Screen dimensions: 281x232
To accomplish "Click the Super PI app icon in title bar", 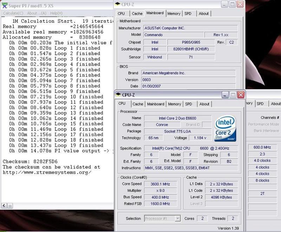I will [x=5, y=5].
